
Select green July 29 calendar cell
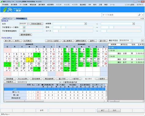click(37, 69)
